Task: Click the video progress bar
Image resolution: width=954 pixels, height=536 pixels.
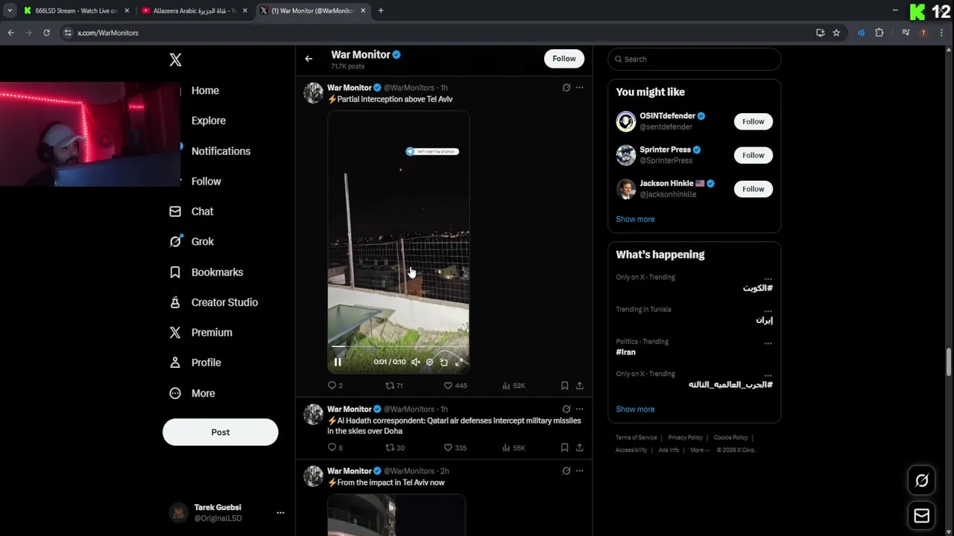Action: point(398,347)
